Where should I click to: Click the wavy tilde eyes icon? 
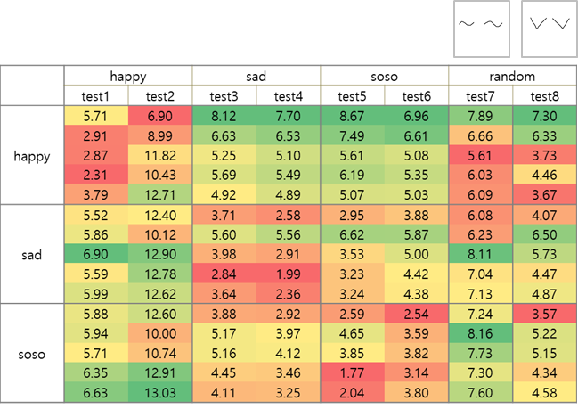click(x=482, y=25)
